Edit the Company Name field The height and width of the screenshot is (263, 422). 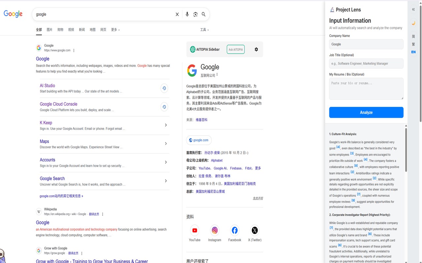tap(366, 44)
